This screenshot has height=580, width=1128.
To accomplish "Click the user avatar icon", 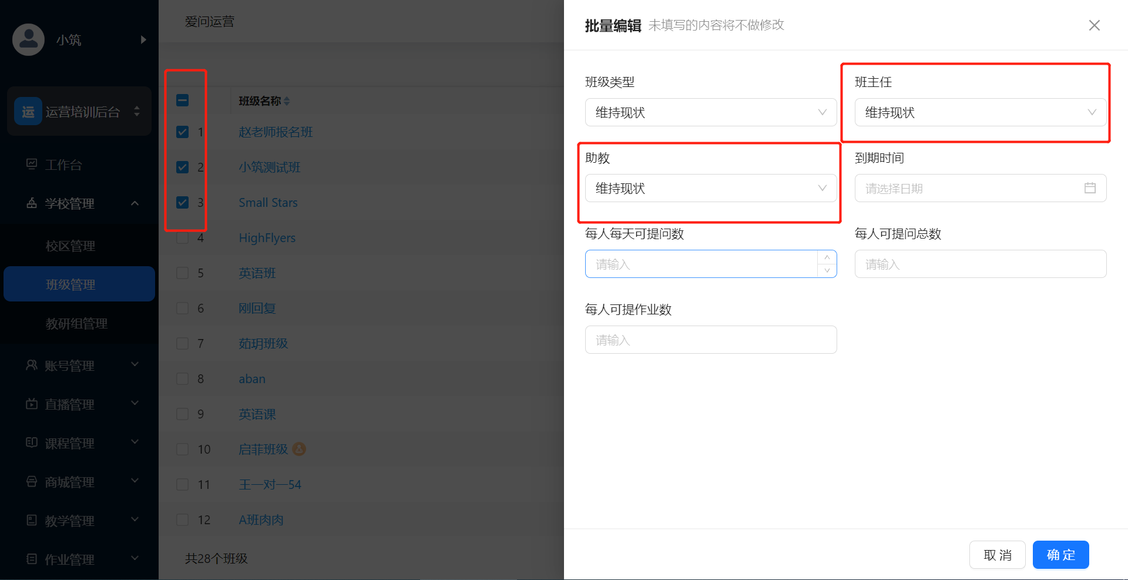I will tap(28, 39).
